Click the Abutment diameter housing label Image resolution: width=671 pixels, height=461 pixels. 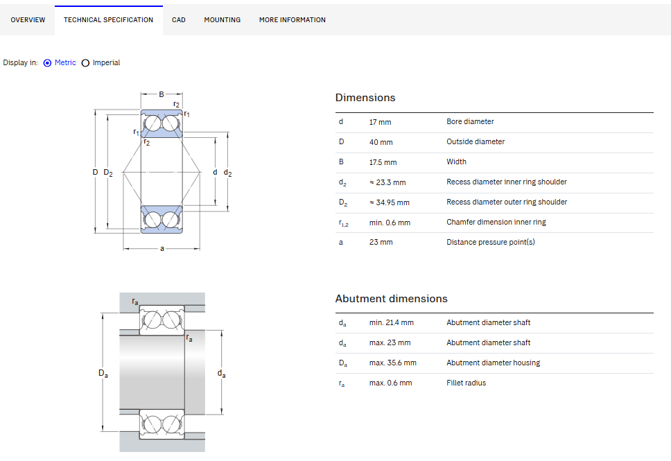point(493,363)
